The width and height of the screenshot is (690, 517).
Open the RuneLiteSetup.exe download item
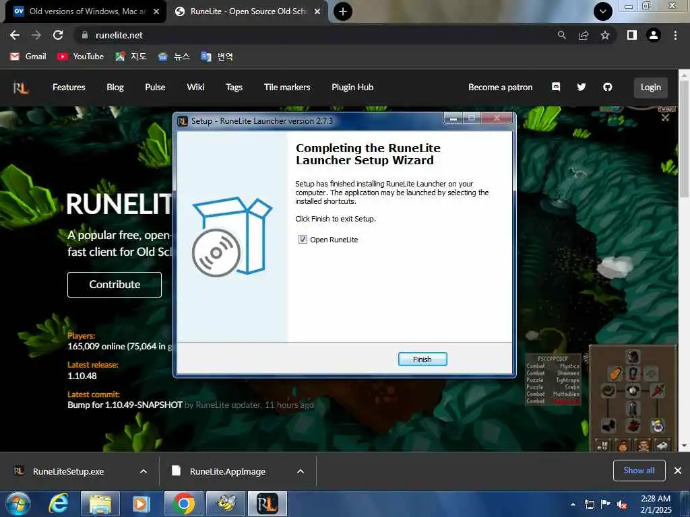[x=68, y=471]
